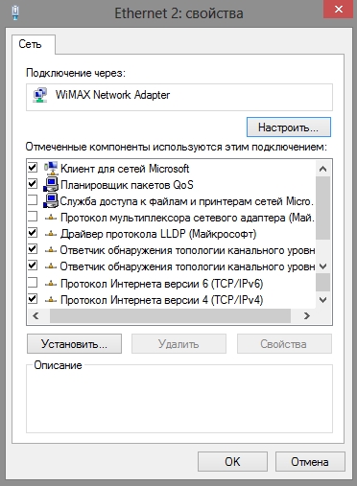Select Протокол Интернета версии 4 (TCP/IPv4) row
Viewport: 357px width, 486px height.
(x=172, y=300)
